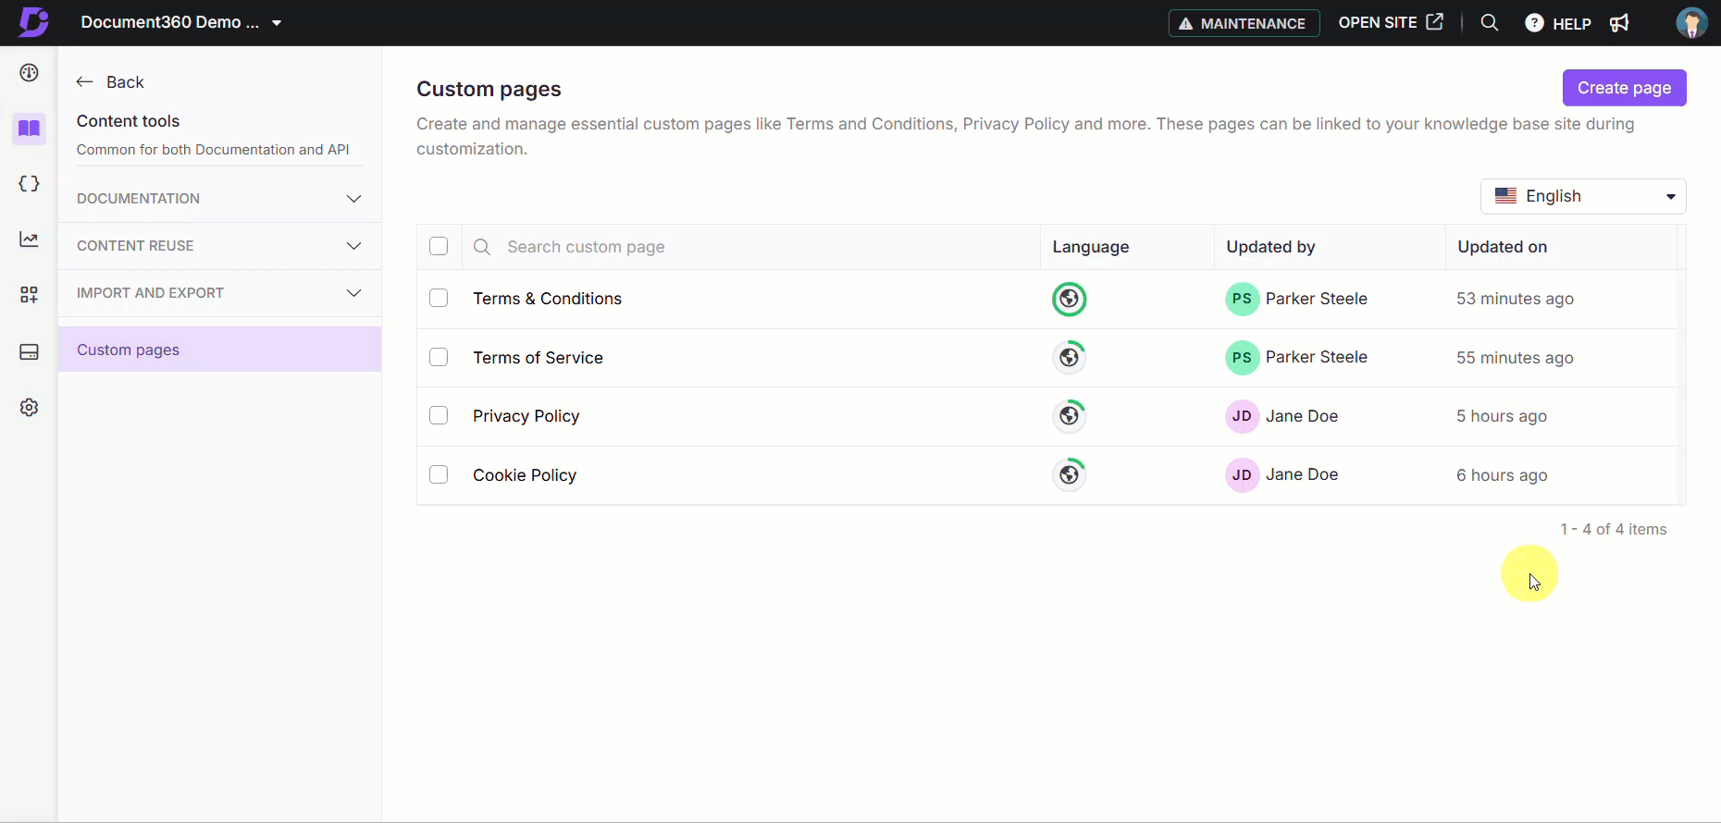
Task: Click '53 minutes ago' timestamp
Action: 1515,299
